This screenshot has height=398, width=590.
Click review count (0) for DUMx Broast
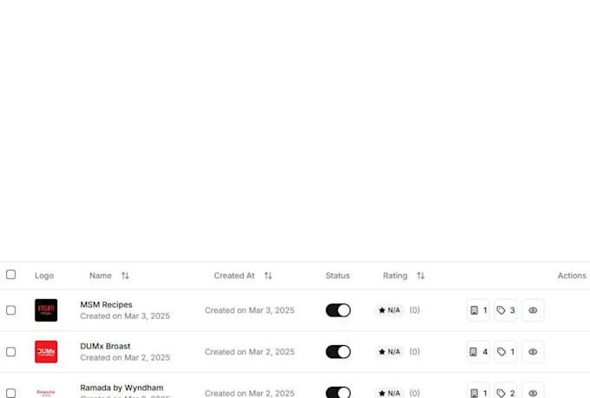click(415, 352)
